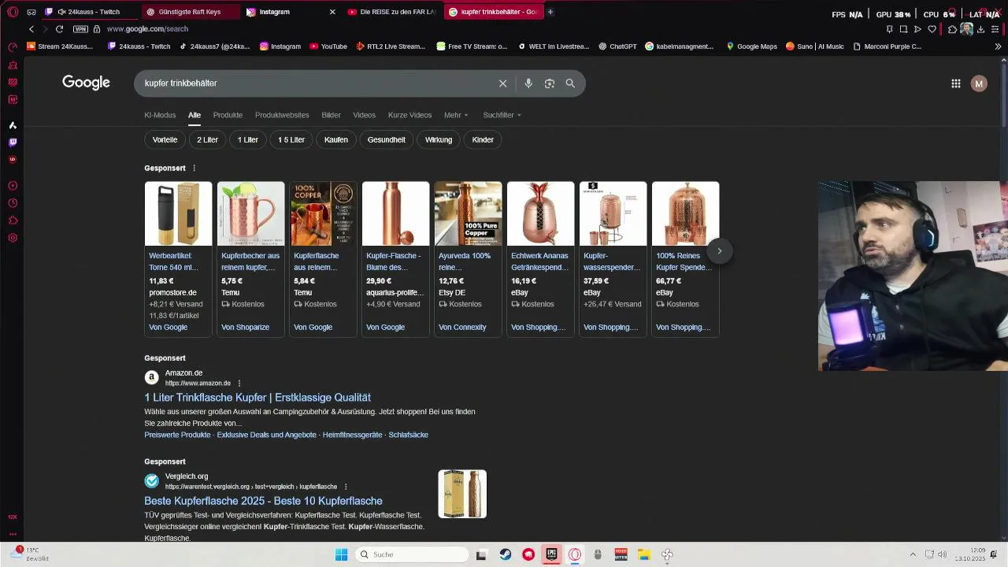Show next sponsored products with arrow

coord(719,251)
